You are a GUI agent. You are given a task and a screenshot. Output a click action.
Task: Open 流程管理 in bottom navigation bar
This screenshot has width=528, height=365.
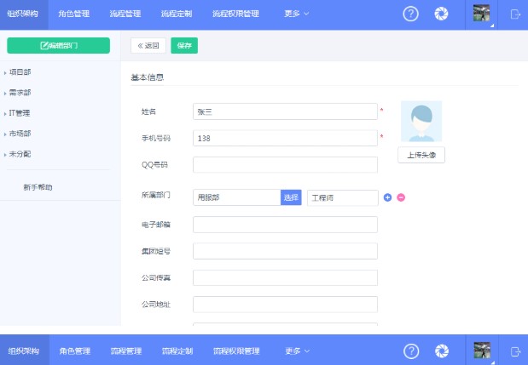126,351
